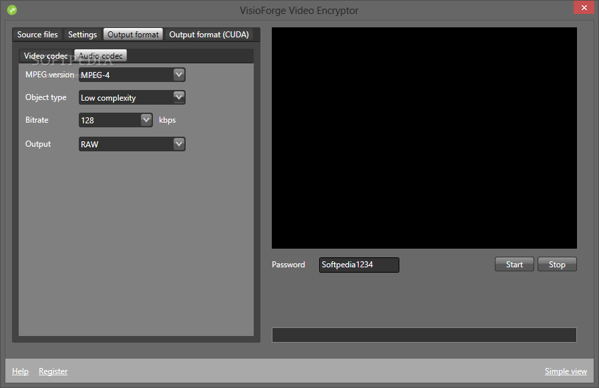Switch to the Source files tab
The image size is (599, 388).
click(x=37, y=35)
